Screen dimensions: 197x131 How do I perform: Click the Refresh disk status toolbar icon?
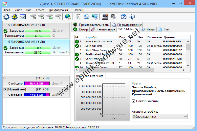click(x=6, y=17)
